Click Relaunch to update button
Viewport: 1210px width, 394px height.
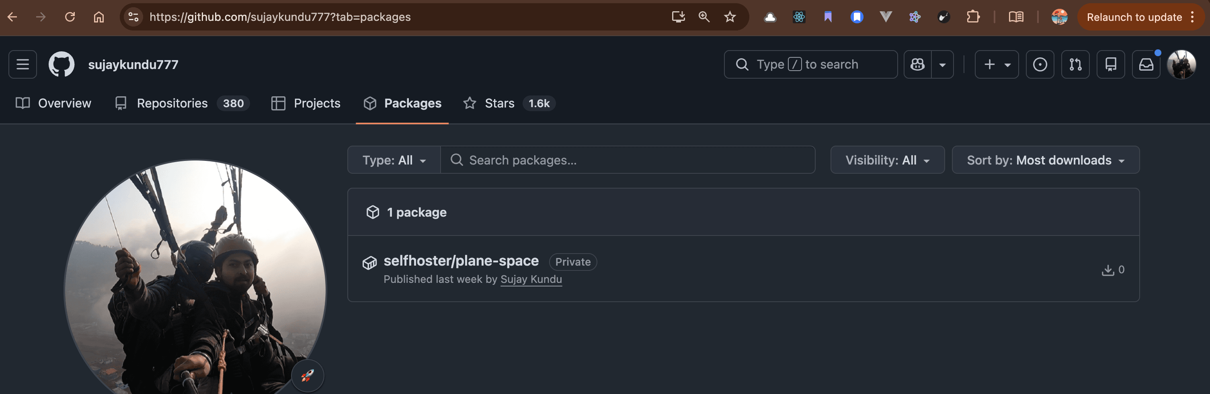click(1140, 17)
